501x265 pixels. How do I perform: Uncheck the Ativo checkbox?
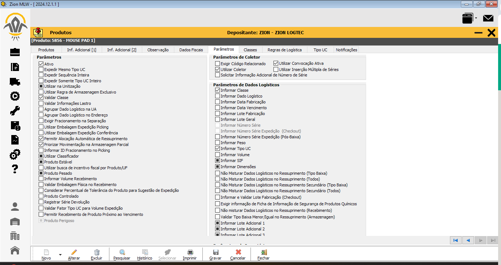pyautogui.click(x=41, y=64)
